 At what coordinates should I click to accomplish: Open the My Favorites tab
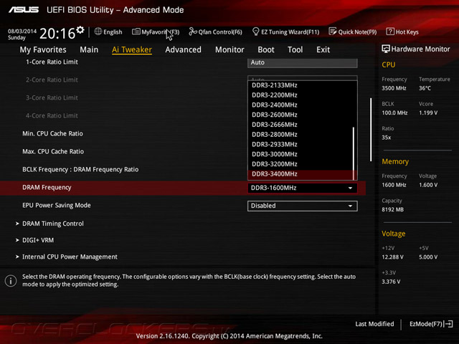pyautogui.click(x=43, y=49)
